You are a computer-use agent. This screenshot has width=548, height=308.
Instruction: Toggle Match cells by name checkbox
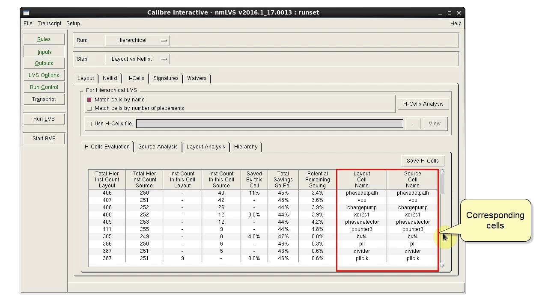coord(89,100)
